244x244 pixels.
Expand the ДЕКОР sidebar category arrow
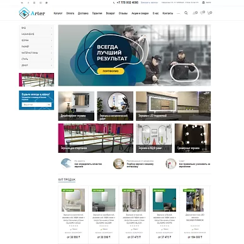[x=52, y=65]
